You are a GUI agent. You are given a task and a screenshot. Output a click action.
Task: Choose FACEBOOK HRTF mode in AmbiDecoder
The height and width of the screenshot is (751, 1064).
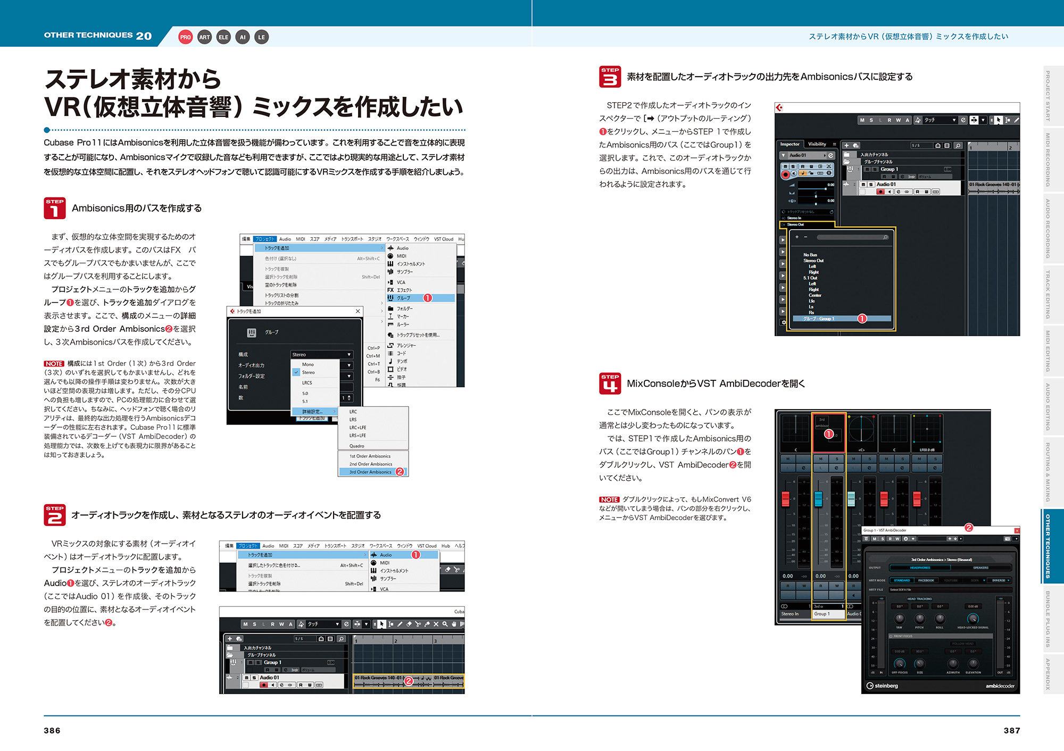[926, 580]
